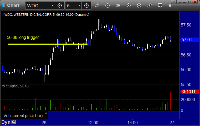
Task: Start bar replay playback
Action: click(129, 6)
